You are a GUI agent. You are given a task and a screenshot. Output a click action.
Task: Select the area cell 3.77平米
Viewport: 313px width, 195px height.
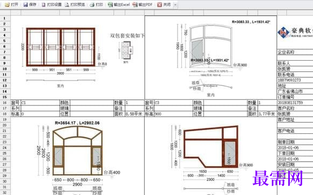(x=267, y=114)
